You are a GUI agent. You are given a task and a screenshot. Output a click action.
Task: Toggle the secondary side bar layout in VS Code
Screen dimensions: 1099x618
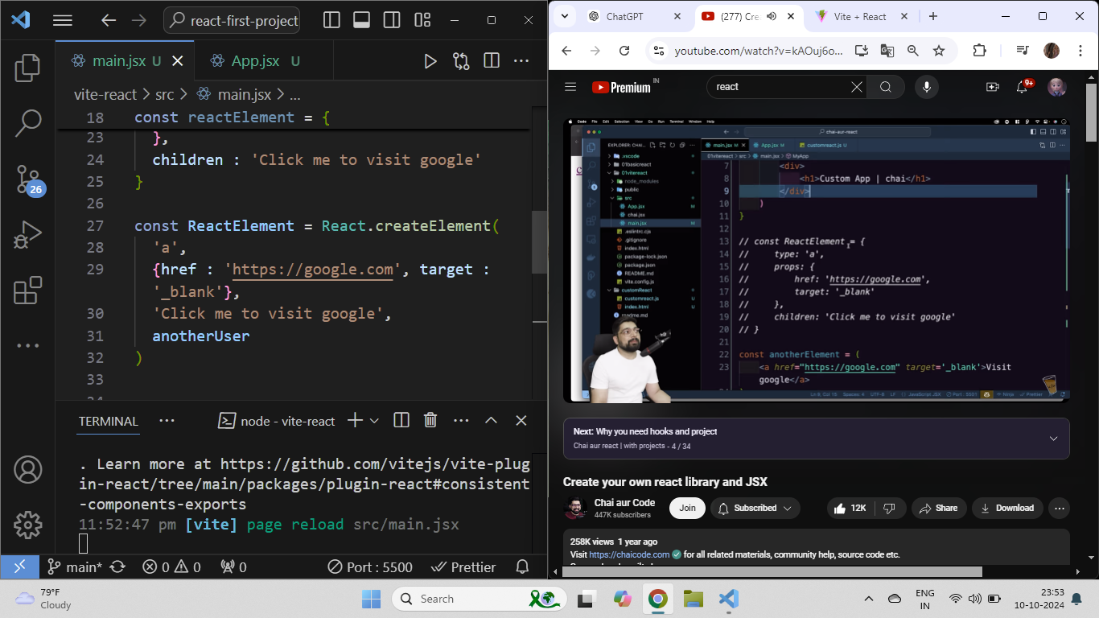pyautogui.click(x=392, y=20)
